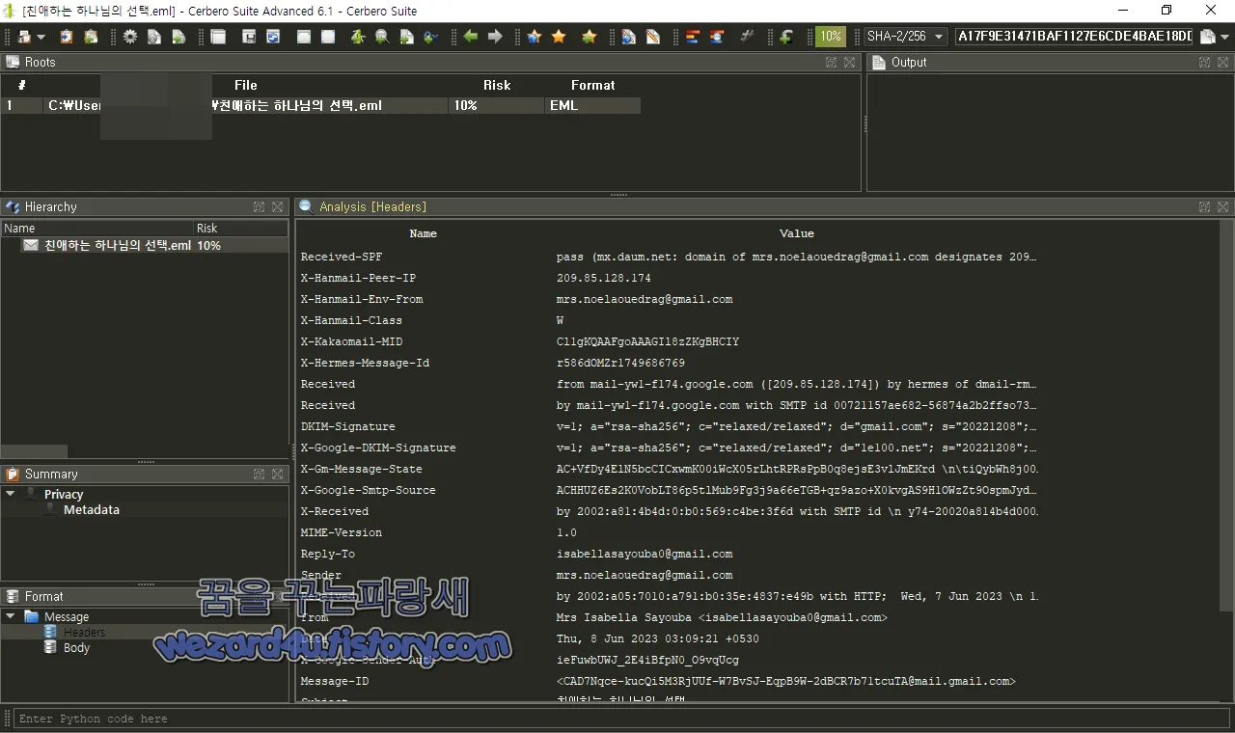This screenshot has width=1235, height=733.
Task: Click the star with globe bookmark icon
Action: coord(535,37)
